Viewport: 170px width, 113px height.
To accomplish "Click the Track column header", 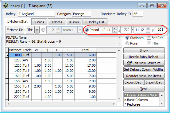I will tap(27, 50).
